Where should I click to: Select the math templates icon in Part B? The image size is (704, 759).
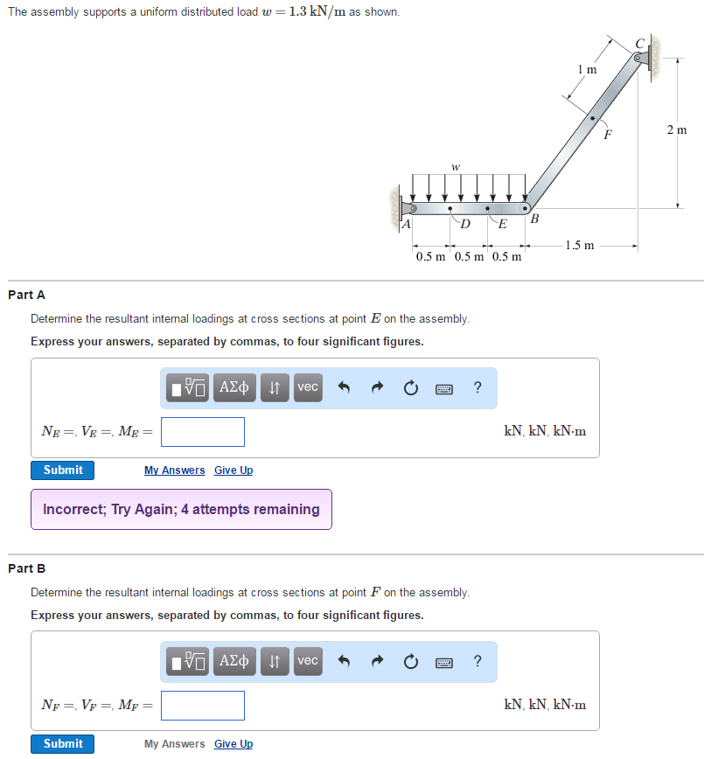pos(187,662)
